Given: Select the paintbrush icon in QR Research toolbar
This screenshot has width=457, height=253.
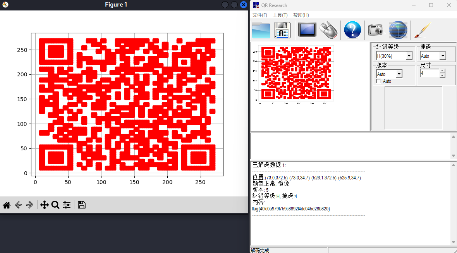Looking at the screenshot, I should point(422,30).
